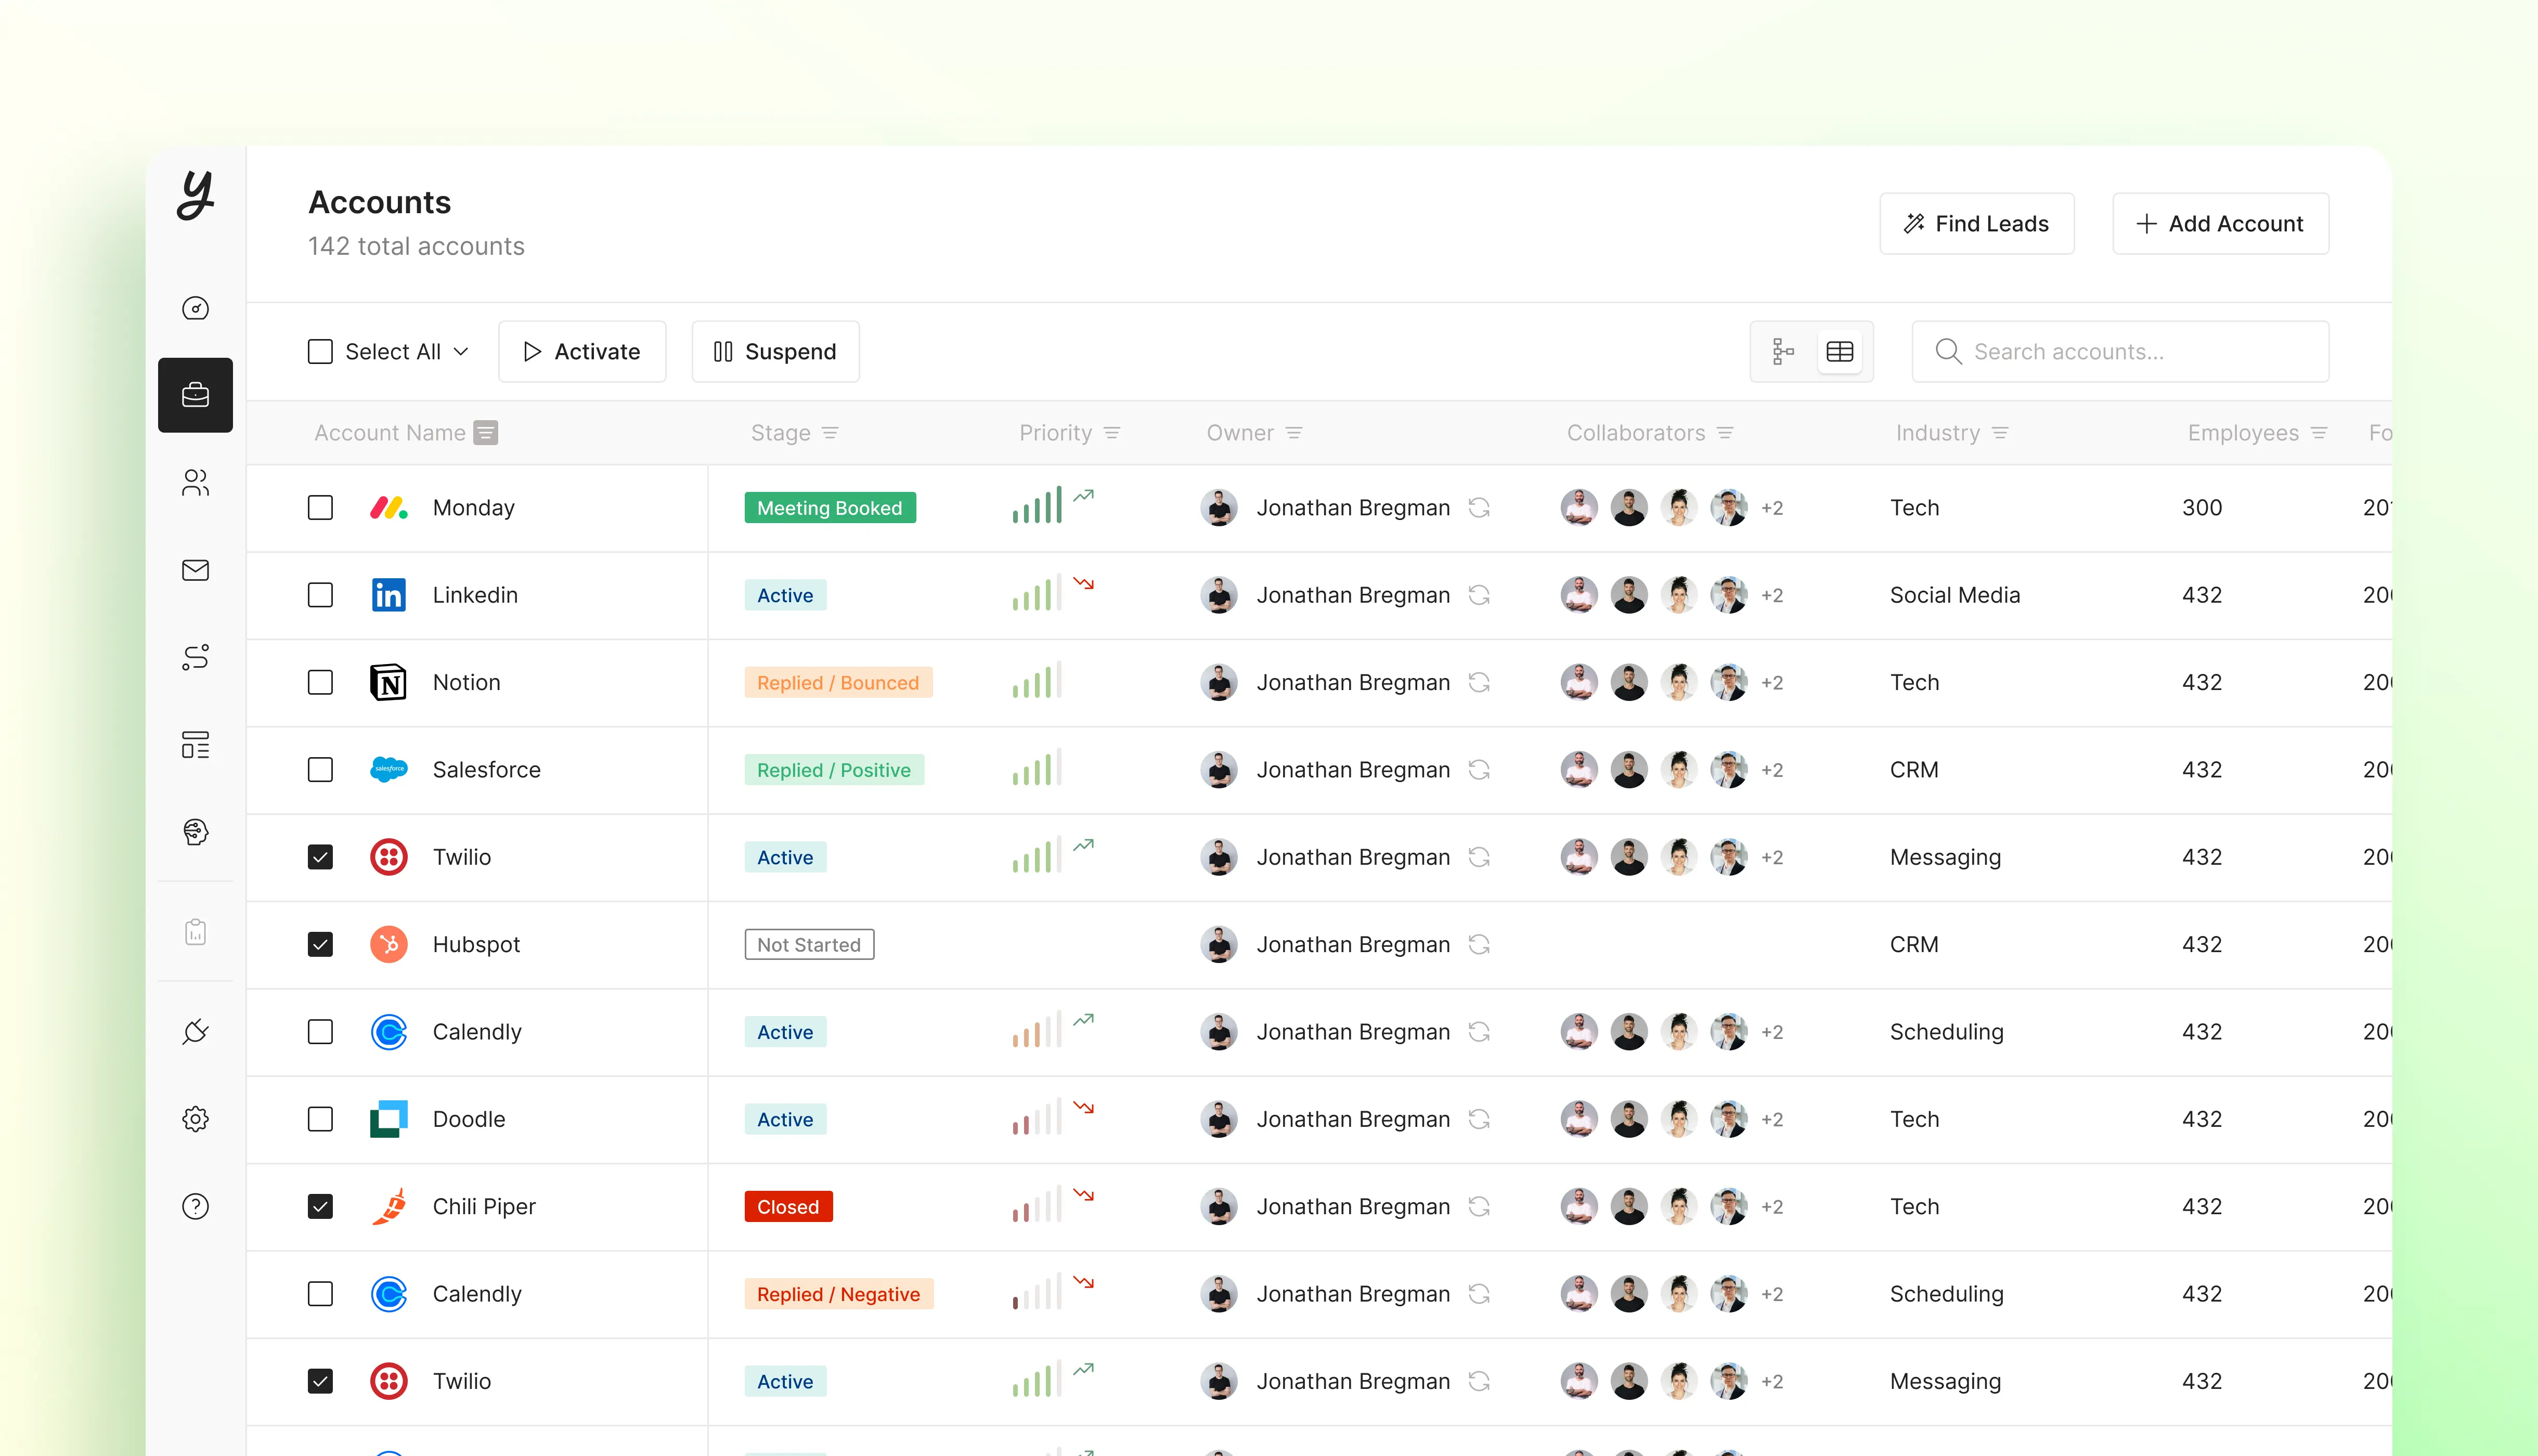This screenshot has height=1456, width=2538.
Task: Click the Notion logo icon
Action: 388,682
